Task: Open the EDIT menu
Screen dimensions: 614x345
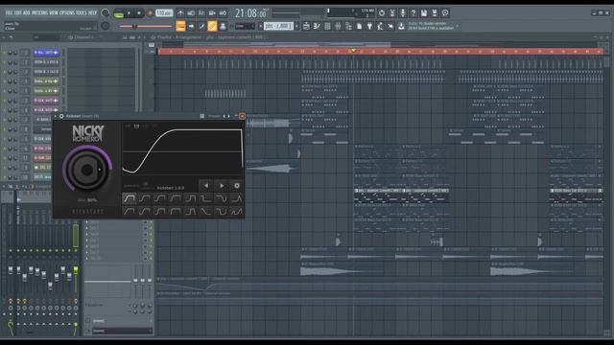Action: click(x=18, y=12)
